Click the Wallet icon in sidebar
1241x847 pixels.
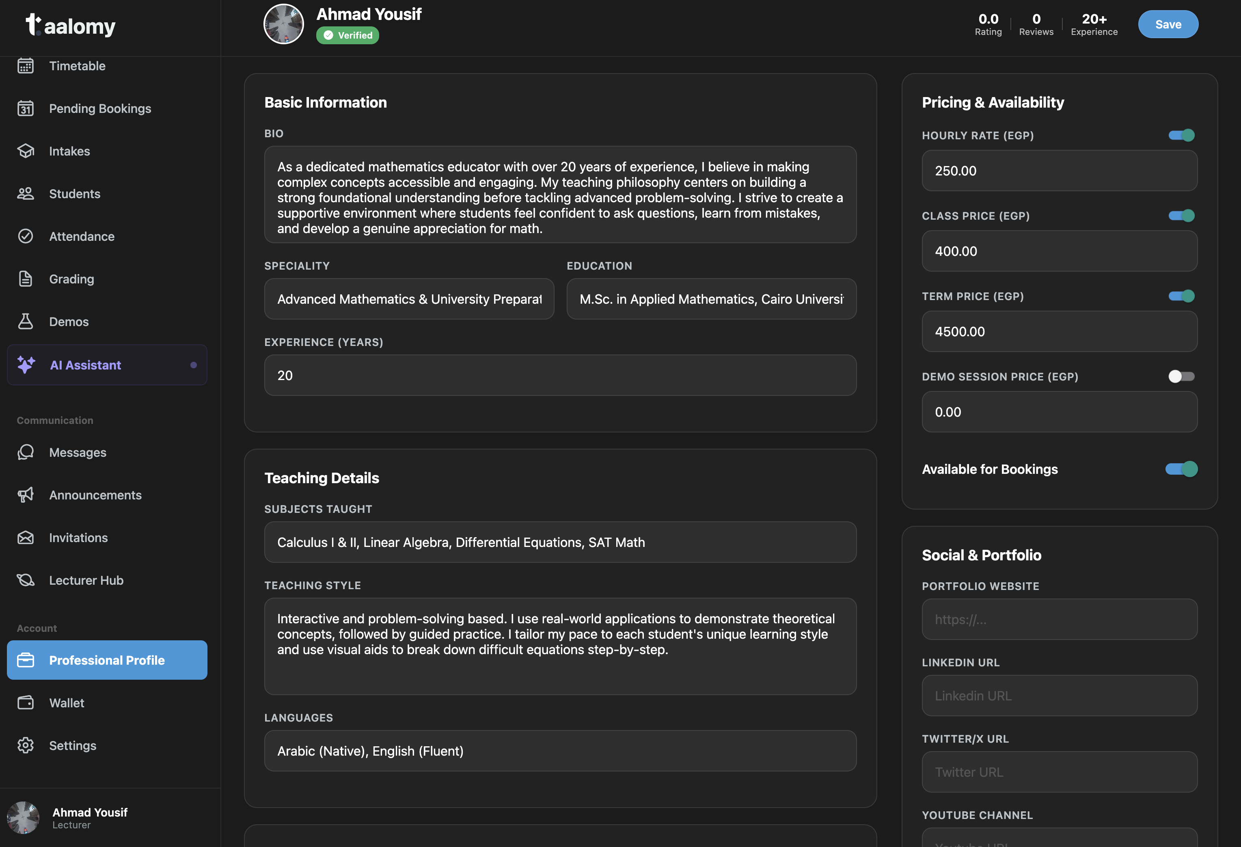[26, 703]
